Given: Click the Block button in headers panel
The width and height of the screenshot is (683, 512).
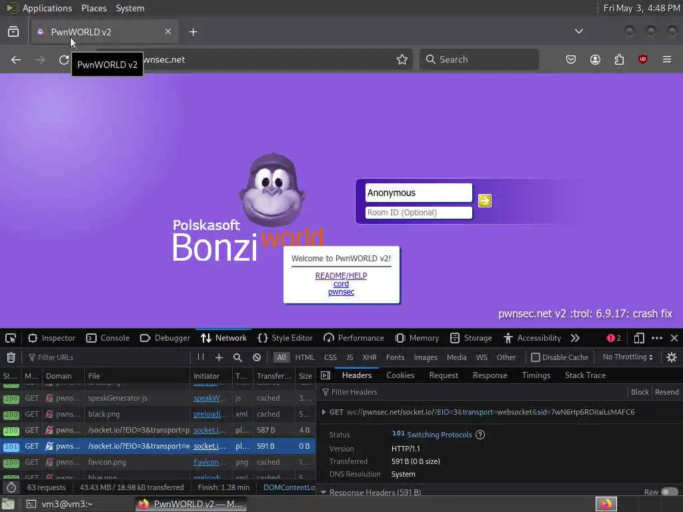Looking at the screenshot, I should (x=640, y=392).
